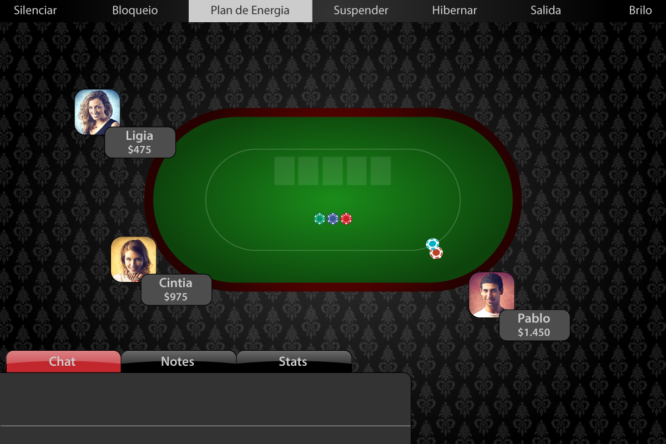This screenshot has height=444, width=666.
Task: Open the Brilo option
Action: [640, 11]
